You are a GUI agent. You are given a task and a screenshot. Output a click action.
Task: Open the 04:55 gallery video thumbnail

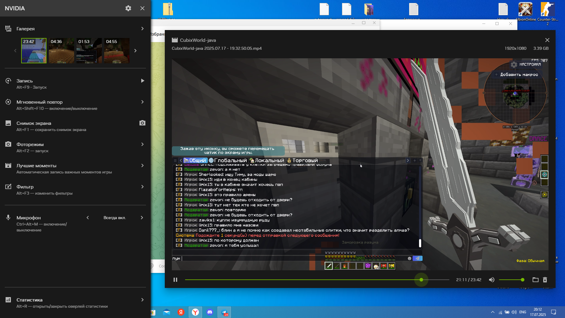point(117,51)
